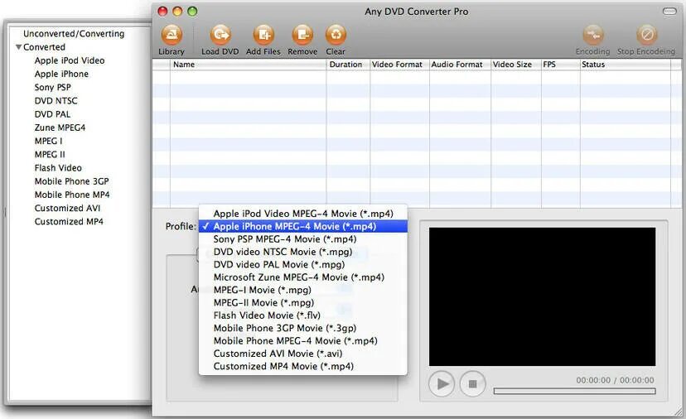The width and height of the screenshot is (686, 419).
Task: Click the Stop Encoding toolbar icon
Action: 647,35
